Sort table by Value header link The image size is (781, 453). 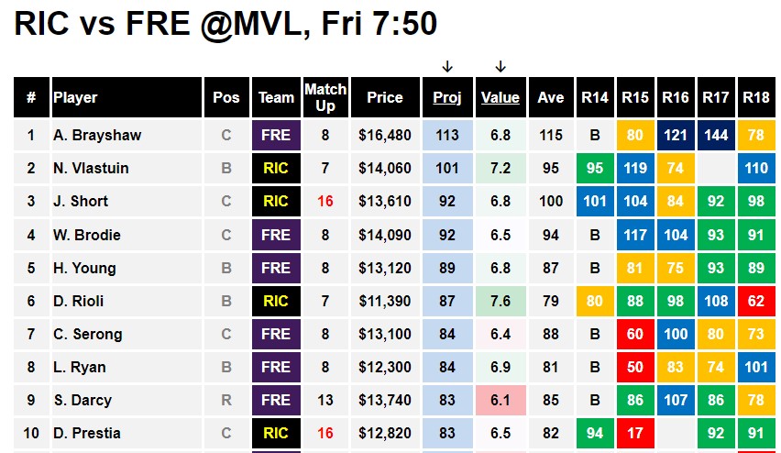(500, 97)
